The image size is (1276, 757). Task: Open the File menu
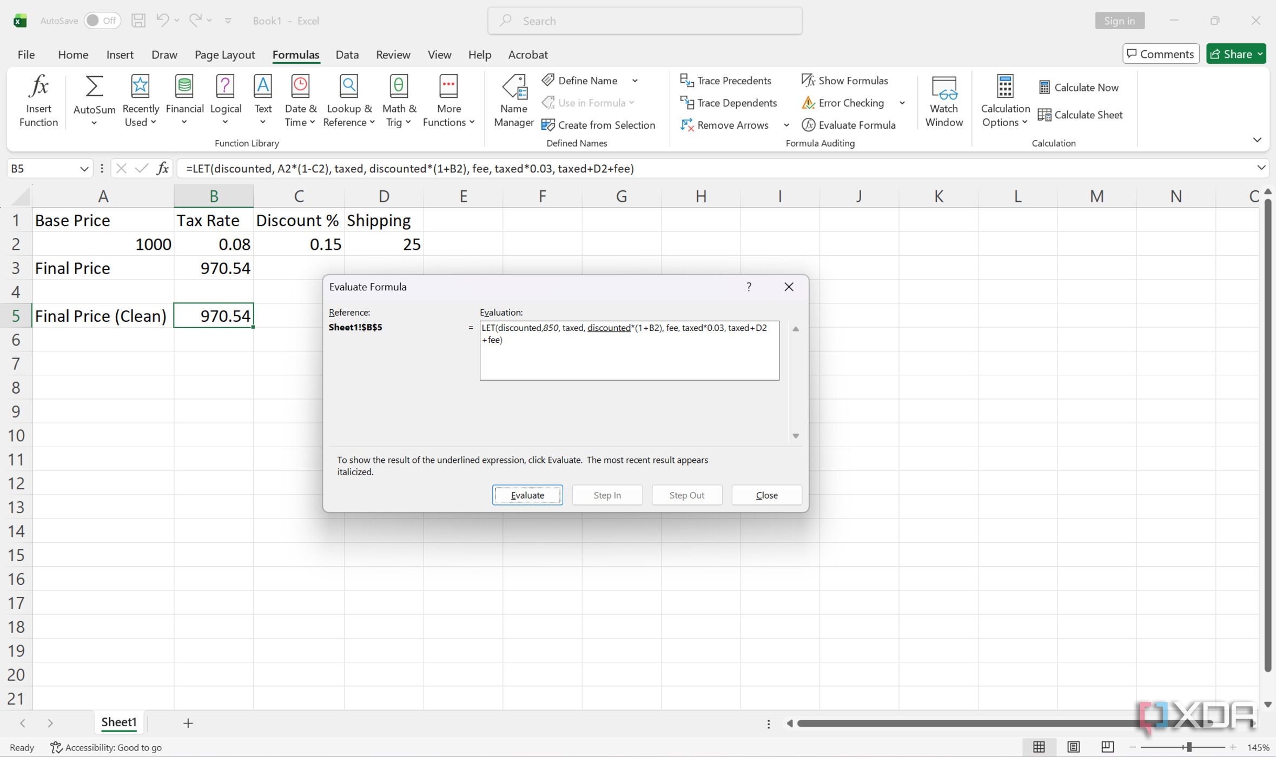pos(26,55)
